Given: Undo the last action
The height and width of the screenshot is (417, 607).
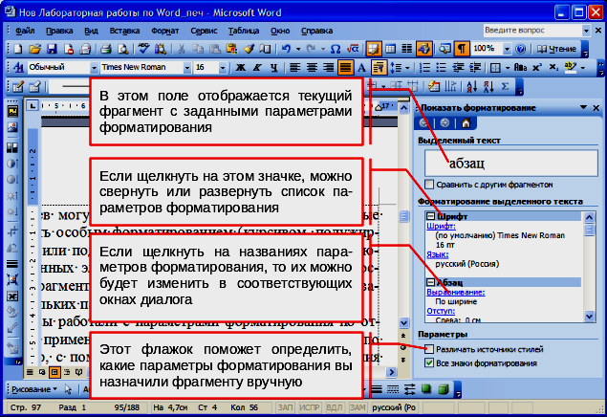Looking at the screenshot, I should click(286, 49).
